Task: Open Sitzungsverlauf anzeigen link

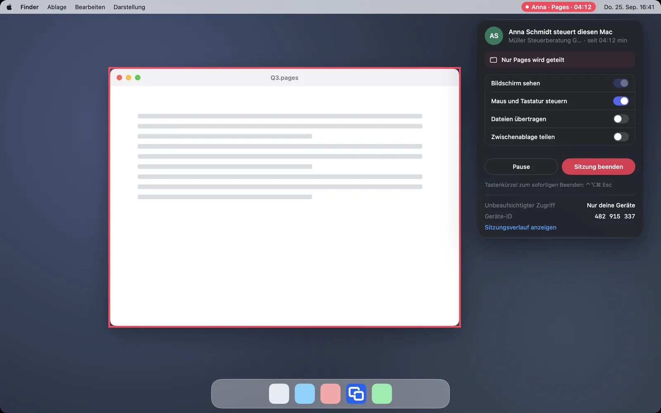Action: click(520, 227)
